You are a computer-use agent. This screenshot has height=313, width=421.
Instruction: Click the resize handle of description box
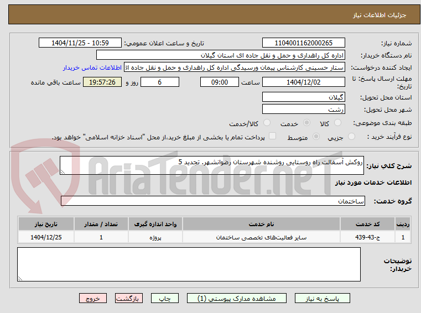pyautogui.click(x=63, y=172)
